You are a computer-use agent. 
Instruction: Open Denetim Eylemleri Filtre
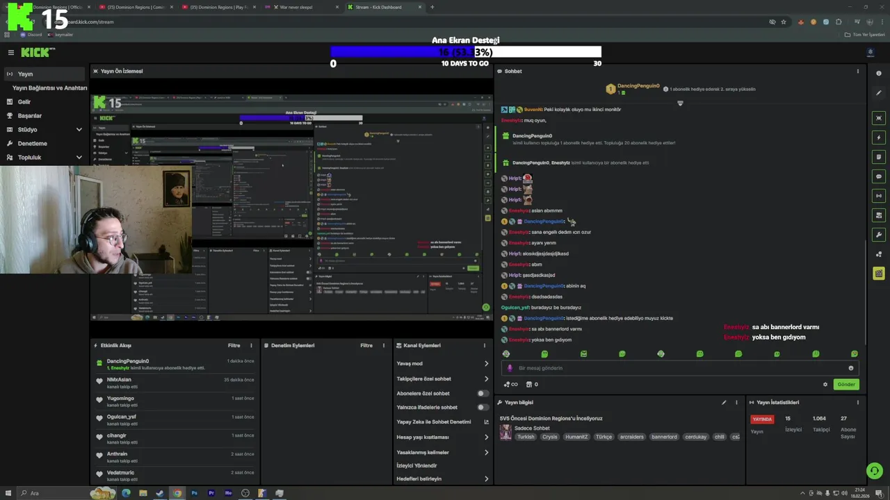pos(366,345)
